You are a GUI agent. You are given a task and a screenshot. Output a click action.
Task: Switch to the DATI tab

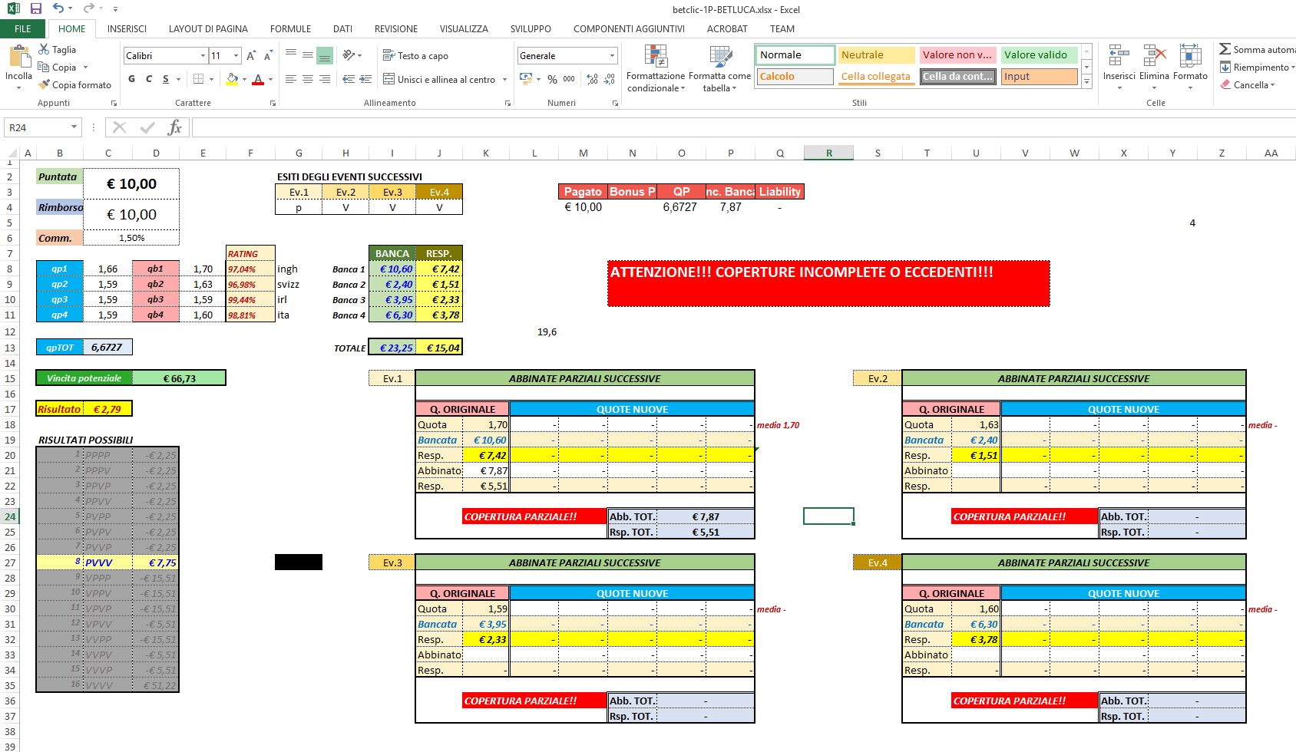coord(342,29)
